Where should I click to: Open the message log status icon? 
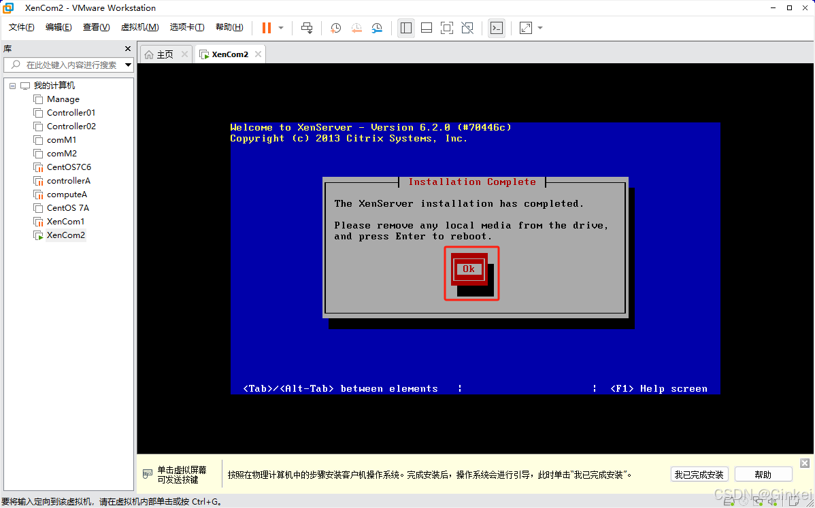pos(793,501)
